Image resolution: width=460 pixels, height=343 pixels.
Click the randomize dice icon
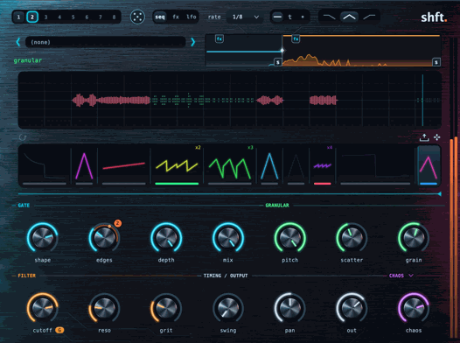137,17
